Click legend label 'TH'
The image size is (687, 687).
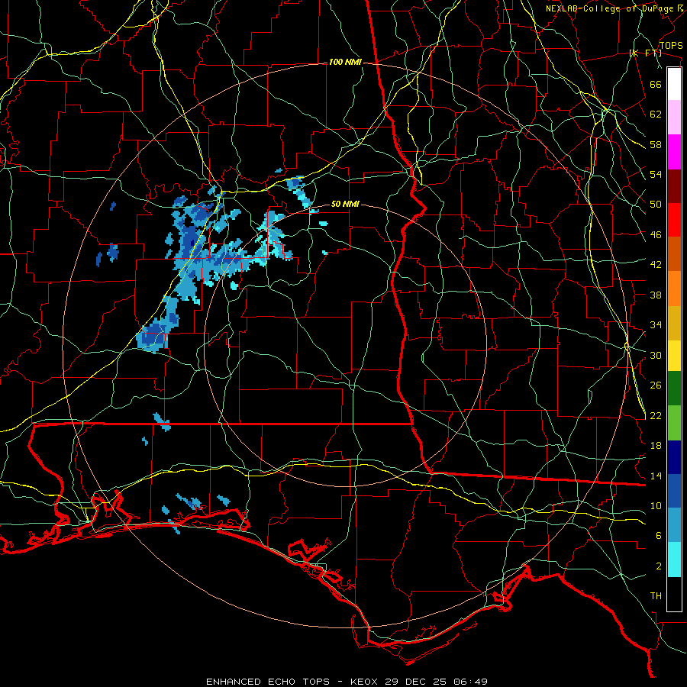pyautogui.click(x=656, y=596)
